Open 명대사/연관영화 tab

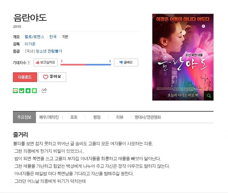click(x=148, y=117)
